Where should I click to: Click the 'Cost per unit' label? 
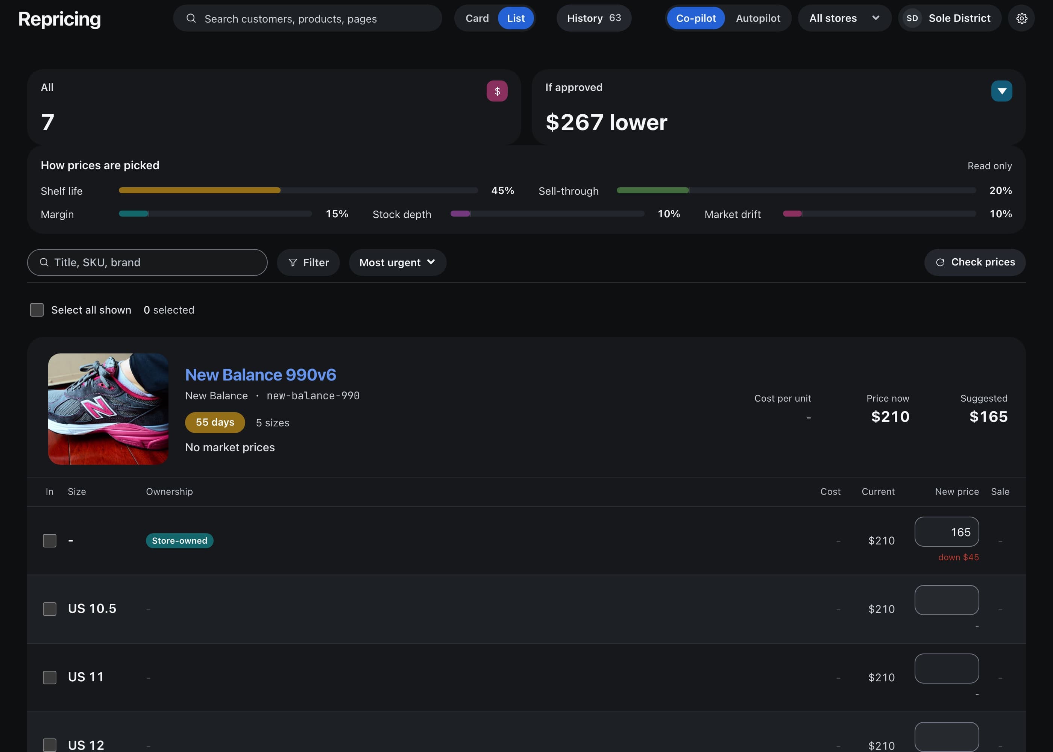782,398
